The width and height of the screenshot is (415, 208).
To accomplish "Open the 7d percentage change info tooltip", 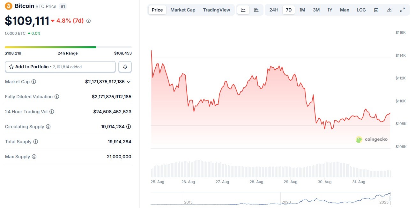I will coord(88,20).
